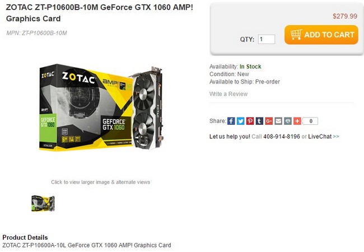Click 'Click to view larger image' text

click(x=100, y=182)
